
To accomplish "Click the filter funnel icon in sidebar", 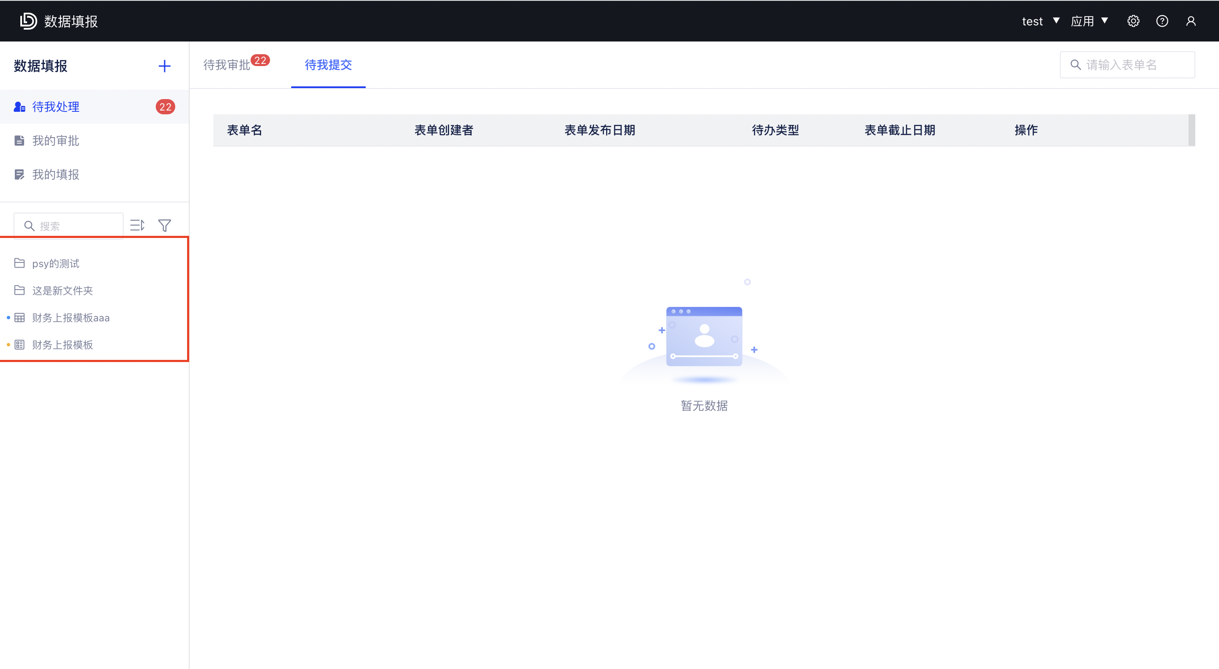I will coord(164,225).
